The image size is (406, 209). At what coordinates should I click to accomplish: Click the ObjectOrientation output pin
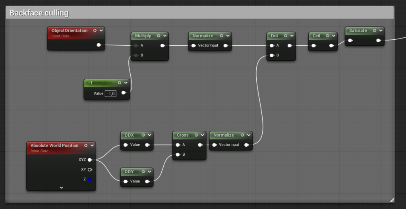pyautogui.click(x=99, y=45)
